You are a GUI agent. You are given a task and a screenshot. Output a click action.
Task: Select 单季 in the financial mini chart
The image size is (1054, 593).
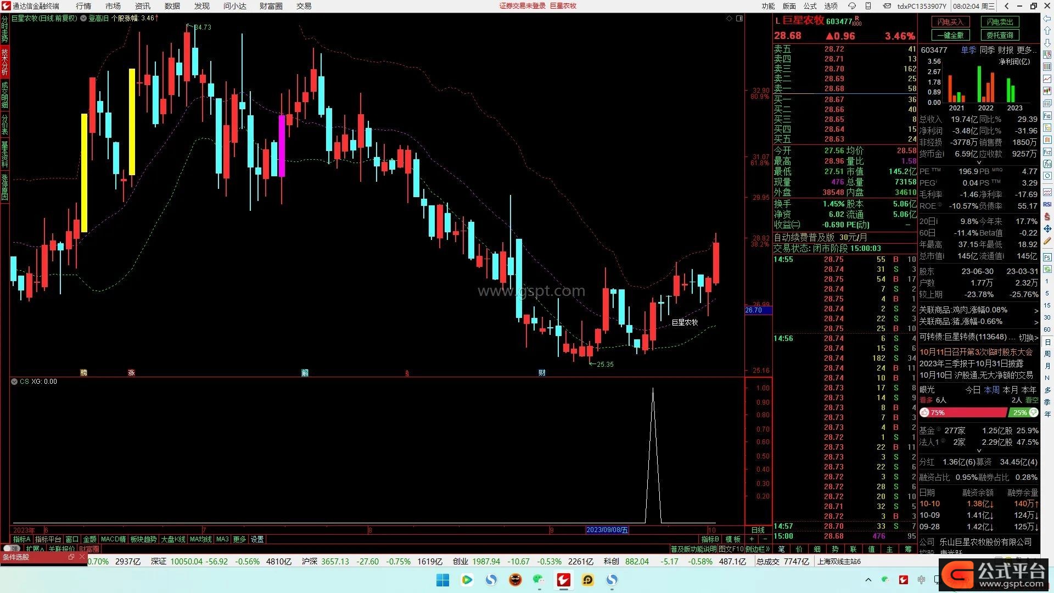pos(968,50)
